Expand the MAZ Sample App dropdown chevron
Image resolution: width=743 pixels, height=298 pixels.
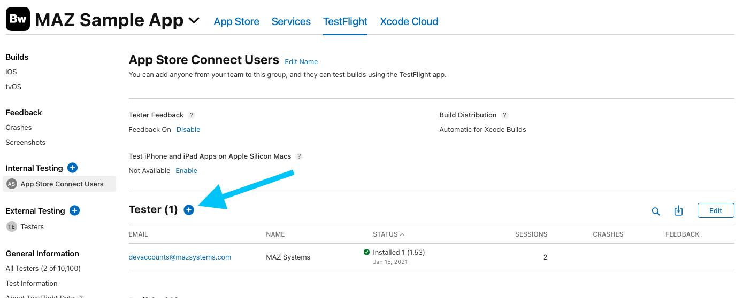coord(194,21)
